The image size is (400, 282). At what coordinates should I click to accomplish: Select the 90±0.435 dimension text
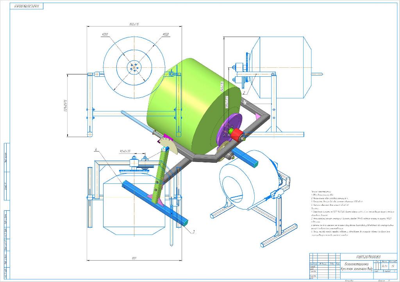coord(125,151)
